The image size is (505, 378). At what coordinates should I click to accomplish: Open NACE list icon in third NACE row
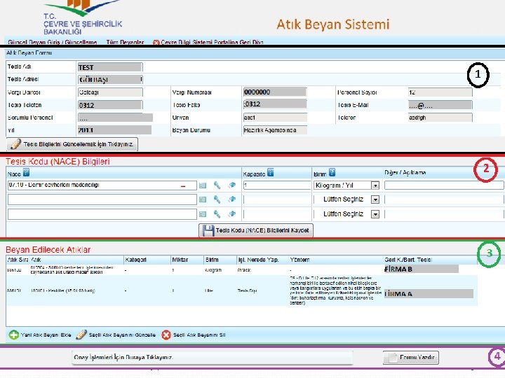click(203, 214)
